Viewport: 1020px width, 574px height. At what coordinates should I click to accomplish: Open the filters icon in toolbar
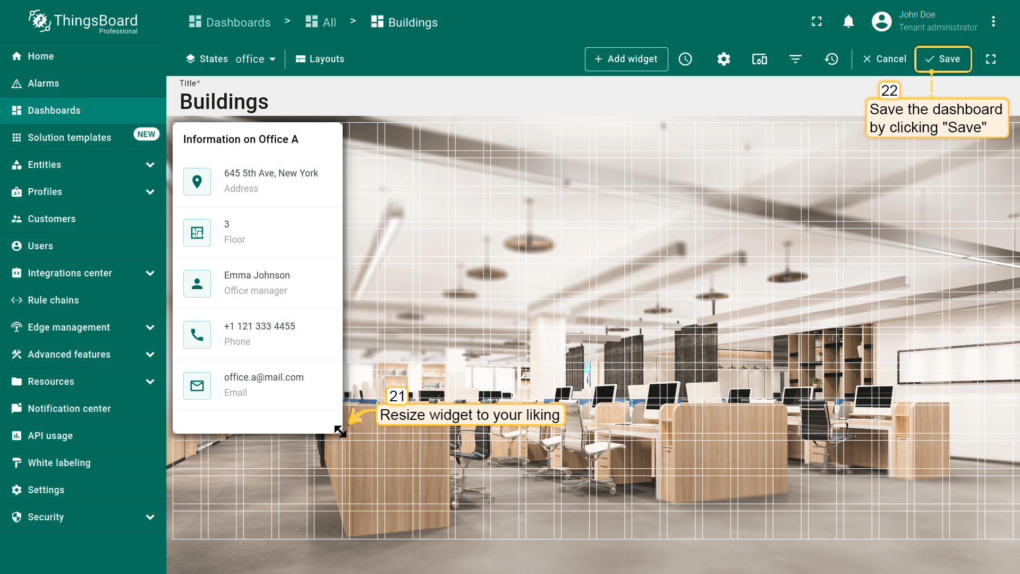coord(795,59)
